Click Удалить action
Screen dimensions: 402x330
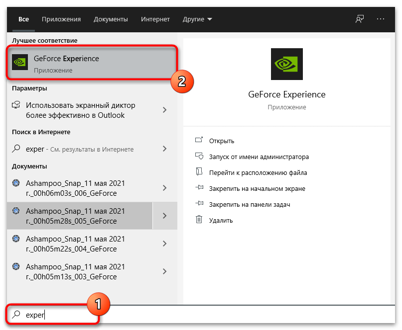221,220
